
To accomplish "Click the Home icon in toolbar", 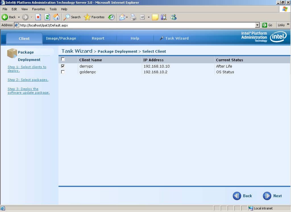I will [x=57, y=17].
